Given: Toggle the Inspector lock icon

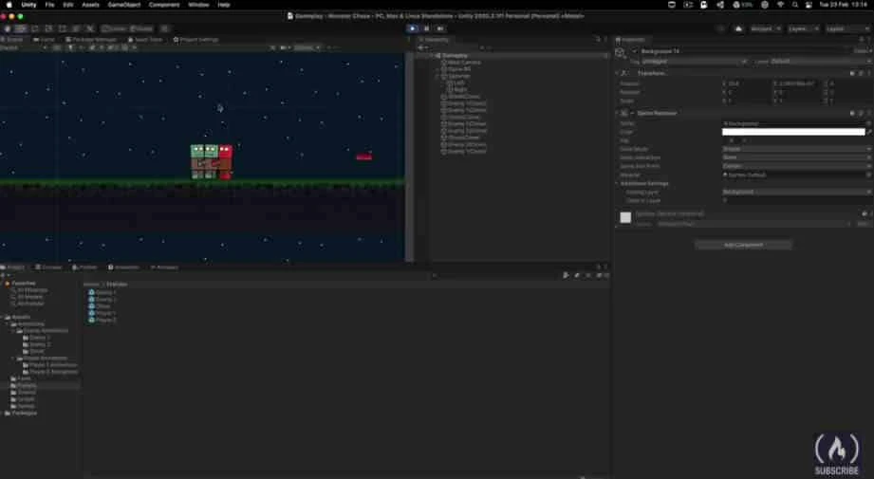Looking at the screenshot, I should (x=862, y=40).
